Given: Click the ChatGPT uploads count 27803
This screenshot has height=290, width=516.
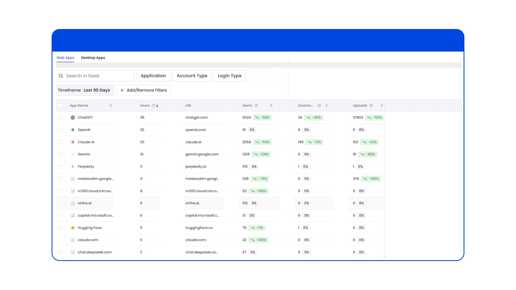Looking at the screenshot, I should (x=358, y=118).
